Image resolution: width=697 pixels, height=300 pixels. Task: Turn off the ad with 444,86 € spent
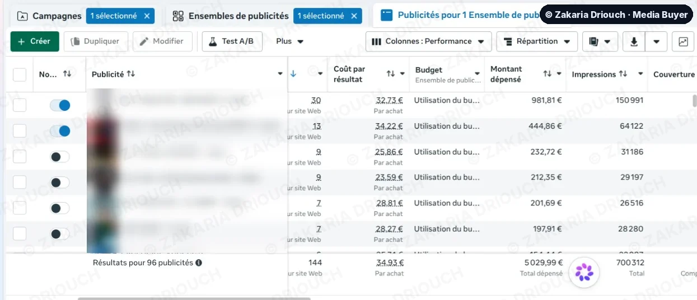tap(60, 131)
